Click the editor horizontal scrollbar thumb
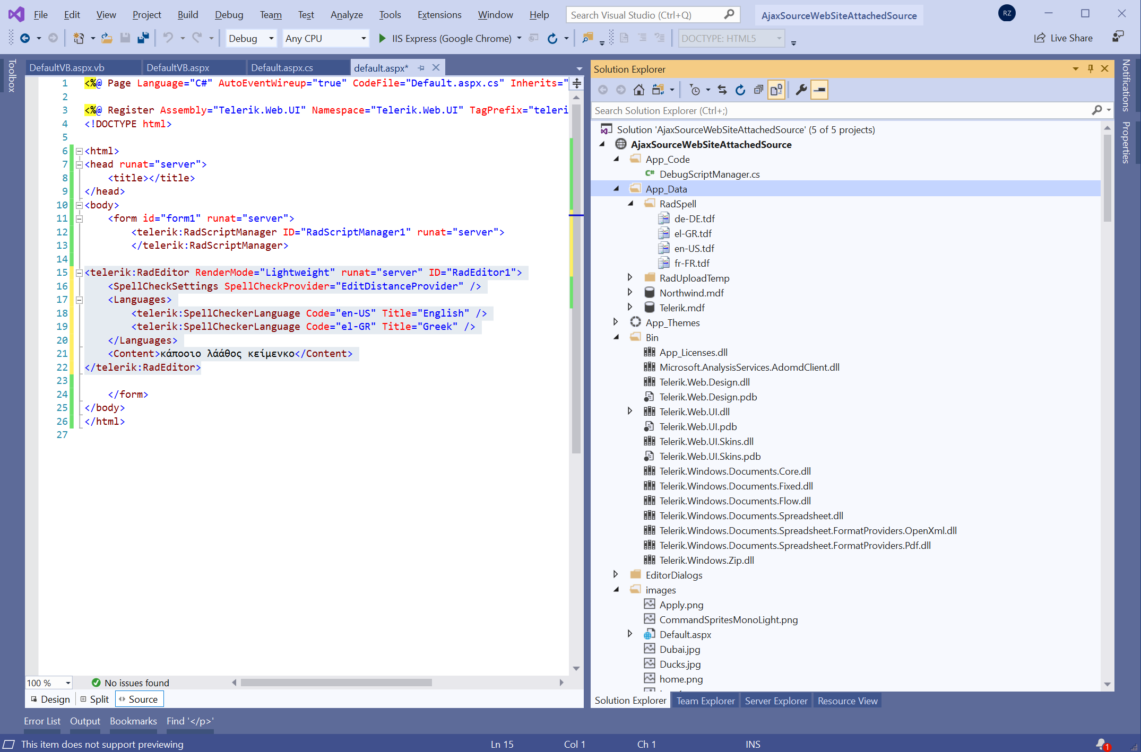The image size is (1141, 752). pyautogui.click(x=336, y=683)
